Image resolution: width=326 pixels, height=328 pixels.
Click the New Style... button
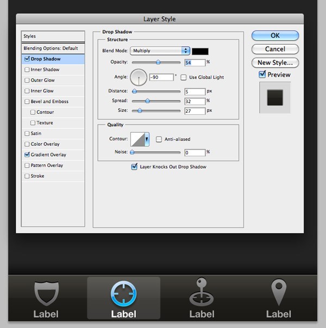[275, 63]
